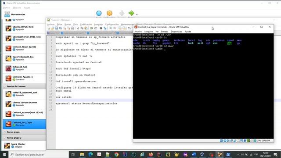Open Ayuda menu in the VM window
Viewport: 281px width, 158px height.
pos(188,32)
